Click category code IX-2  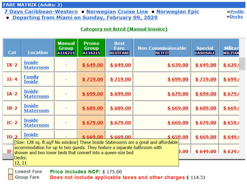12,65
